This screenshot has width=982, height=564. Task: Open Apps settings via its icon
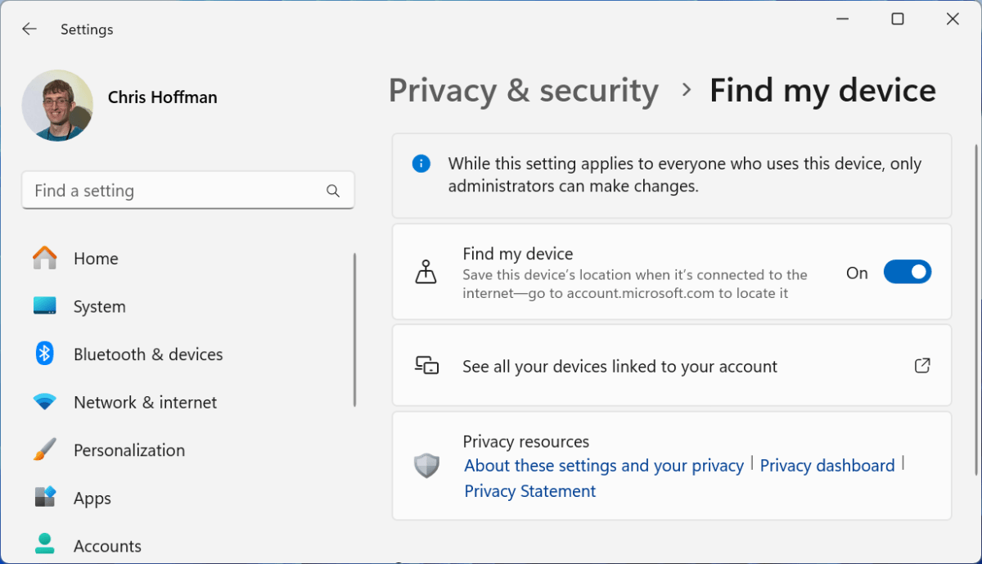point(43,498)
